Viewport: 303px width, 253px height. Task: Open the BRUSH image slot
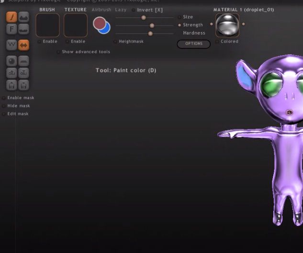[47, 25]
